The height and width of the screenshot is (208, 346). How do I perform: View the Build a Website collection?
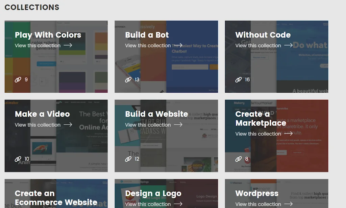148,124
